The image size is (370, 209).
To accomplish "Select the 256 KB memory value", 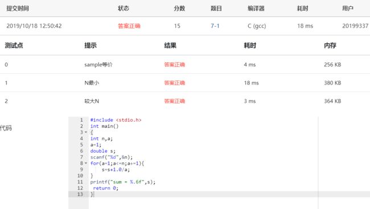I will [x=332, y=65].
